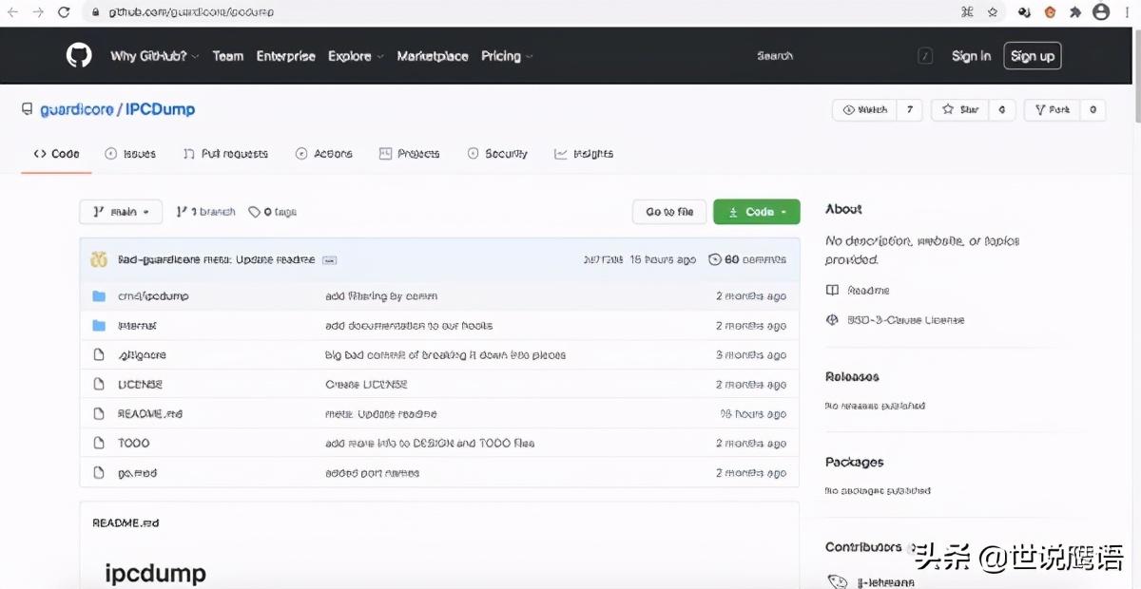Image resolution: width=1141 pixels, height=589 pixels.
Task: Bookmark page using star icon in address bar
Action: 993,12
